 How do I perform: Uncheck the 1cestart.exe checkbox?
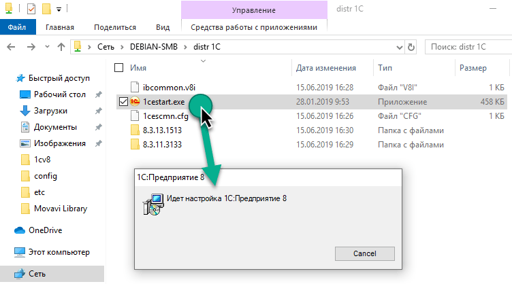tap(123, 101)
